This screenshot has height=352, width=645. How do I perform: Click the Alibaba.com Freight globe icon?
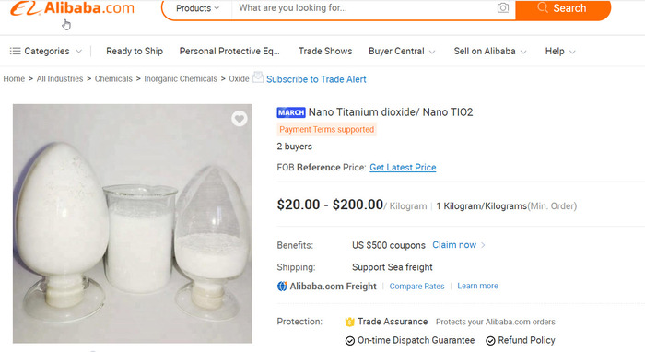click(x=282, y=286)
